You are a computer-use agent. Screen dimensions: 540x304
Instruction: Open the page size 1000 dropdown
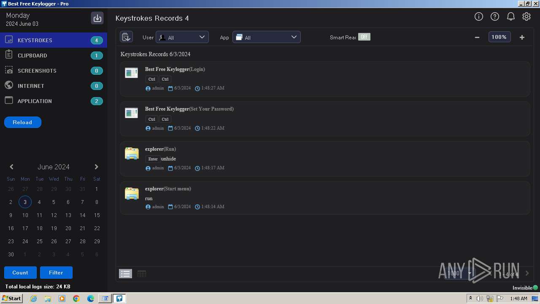point(459,273)
